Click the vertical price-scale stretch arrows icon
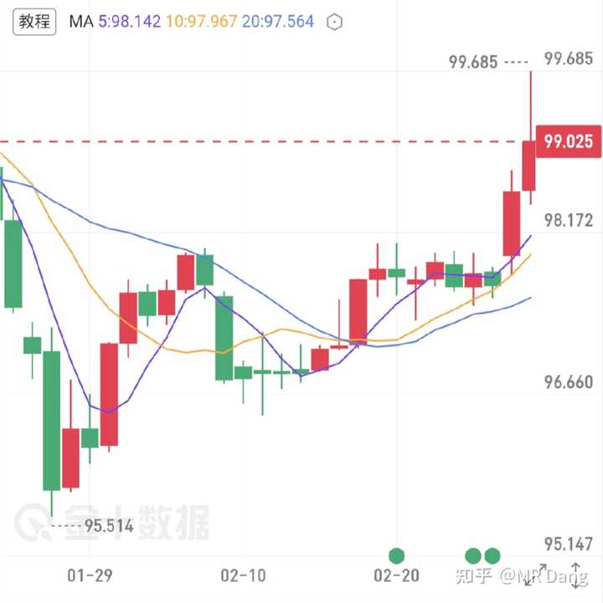603x603 pixels. 576,575
